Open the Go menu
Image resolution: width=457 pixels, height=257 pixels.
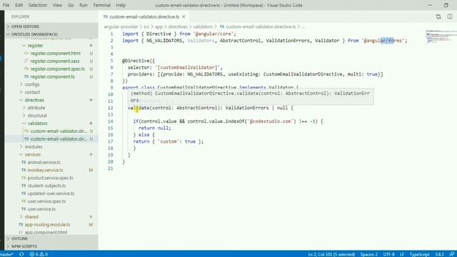(71, 5)
